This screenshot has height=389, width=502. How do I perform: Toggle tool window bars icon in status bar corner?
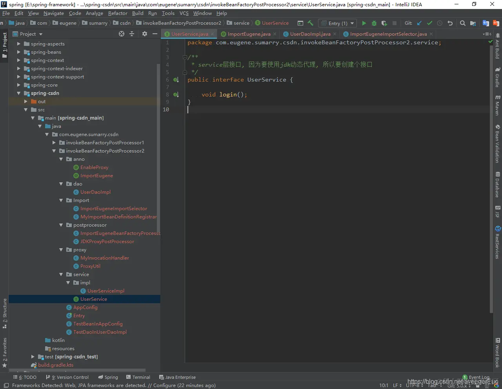6,385
